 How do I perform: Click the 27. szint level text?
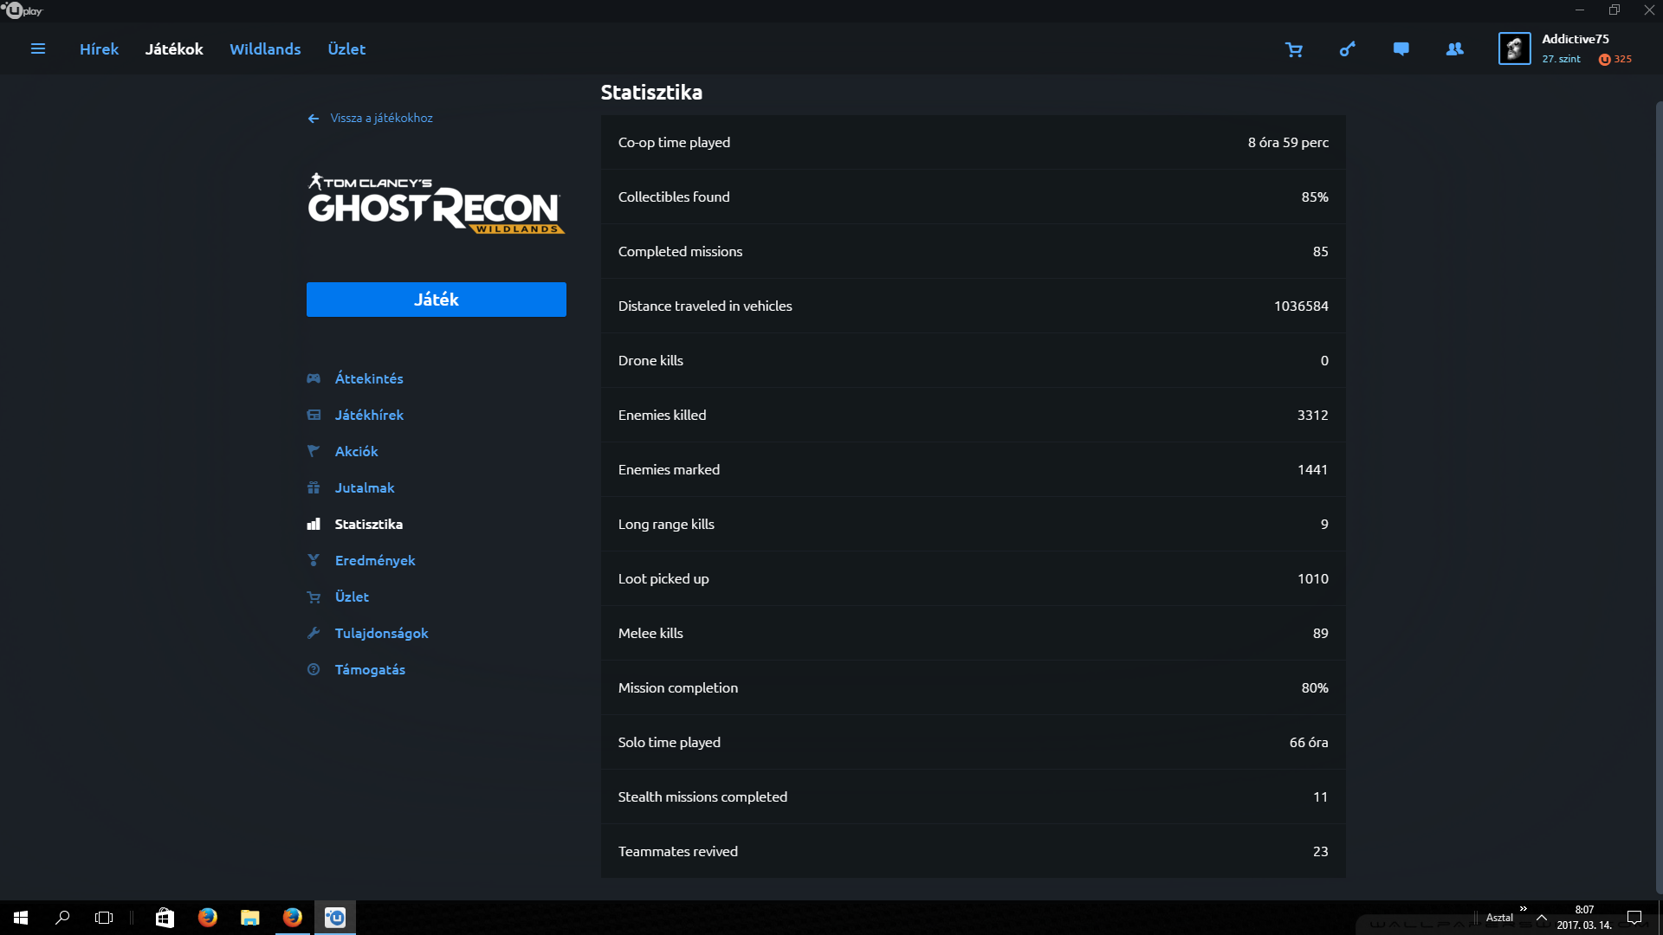pyautogui.click(x=1561, y=59)
